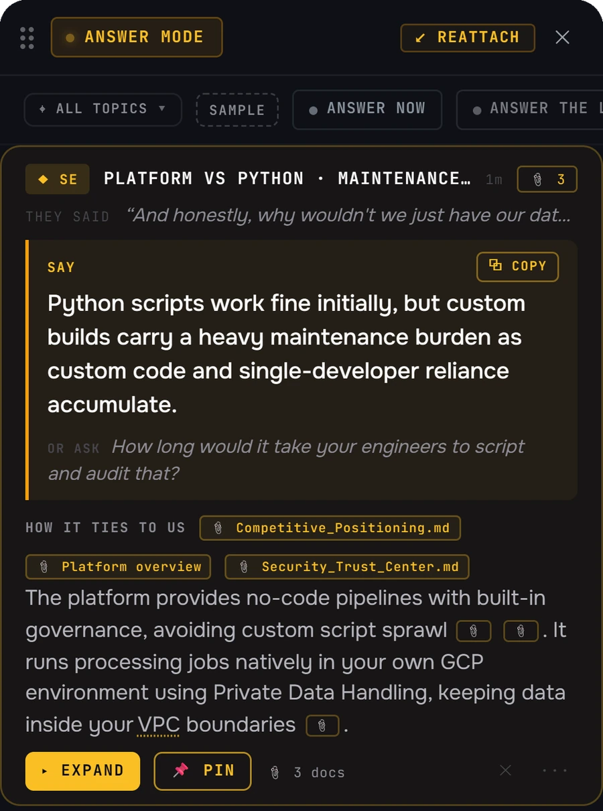Select the Sample chip
The width and height of the screenshot is (603, 811).
(x=237, y=110)
